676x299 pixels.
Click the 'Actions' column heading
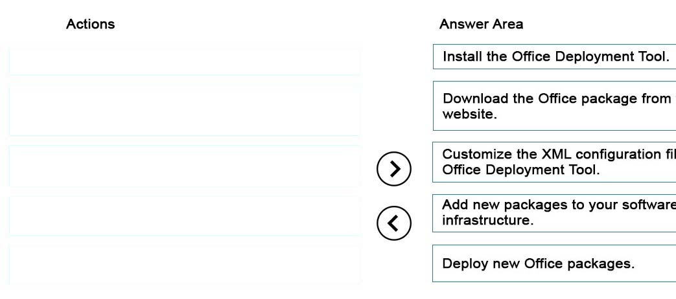click(91, 24)
